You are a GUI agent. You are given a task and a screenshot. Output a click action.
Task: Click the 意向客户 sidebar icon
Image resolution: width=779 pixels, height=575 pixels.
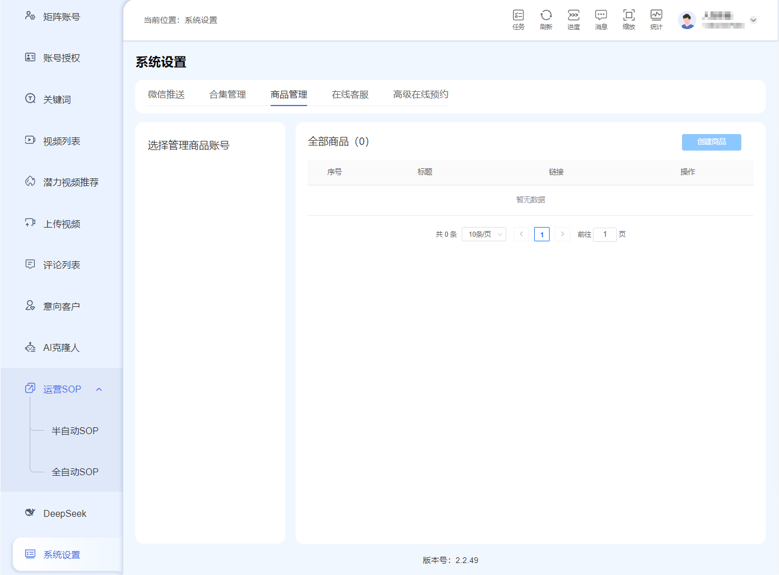(30, 306)
